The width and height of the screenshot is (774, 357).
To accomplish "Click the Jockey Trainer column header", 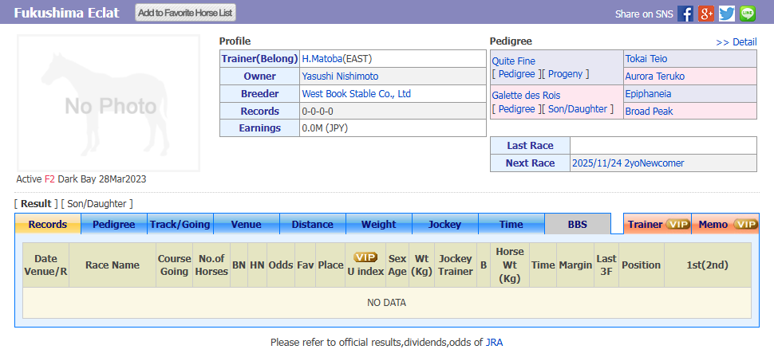I will click(456, 265).
